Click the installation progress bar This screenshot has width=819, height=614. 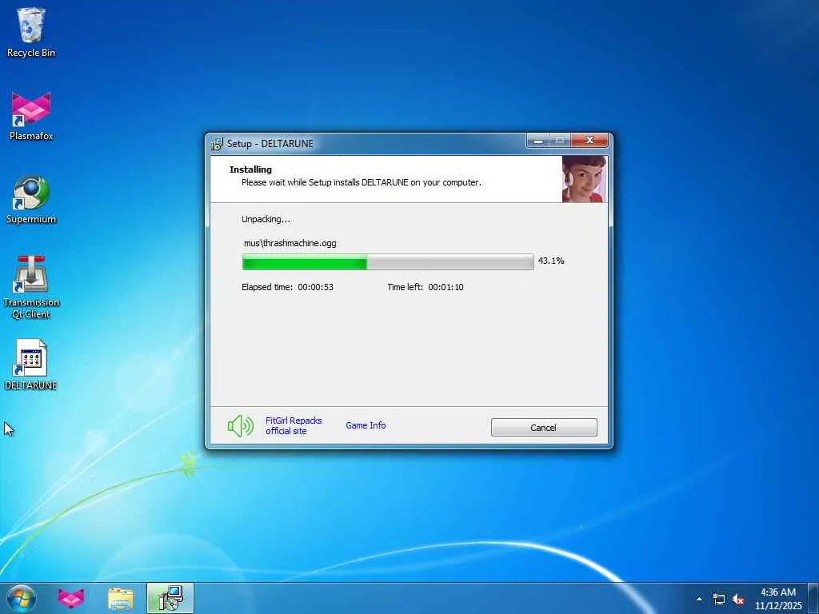(388, 261)
